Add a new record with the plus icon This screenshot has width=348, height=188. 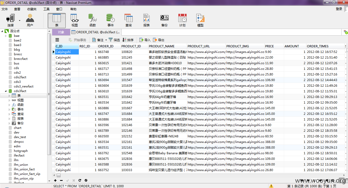click(55, 180)
